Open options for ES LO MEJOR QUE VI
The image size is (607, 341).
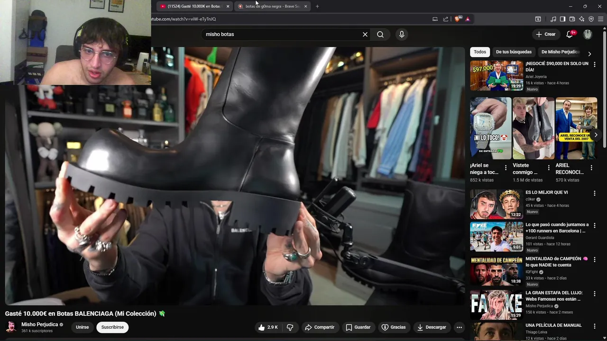point(595,193)
